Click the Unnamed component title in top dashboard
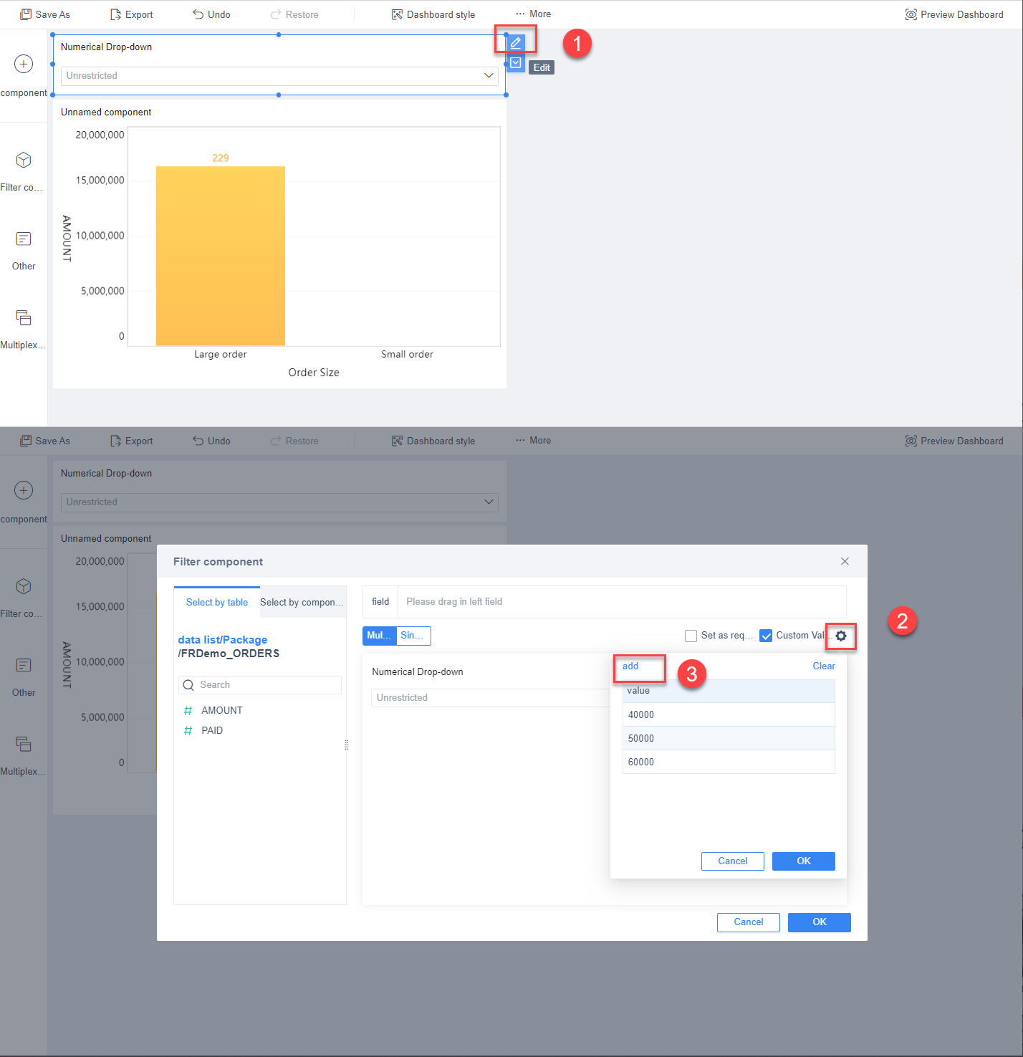Screen dimensions: 1023x1057 (x=106, y=113)
